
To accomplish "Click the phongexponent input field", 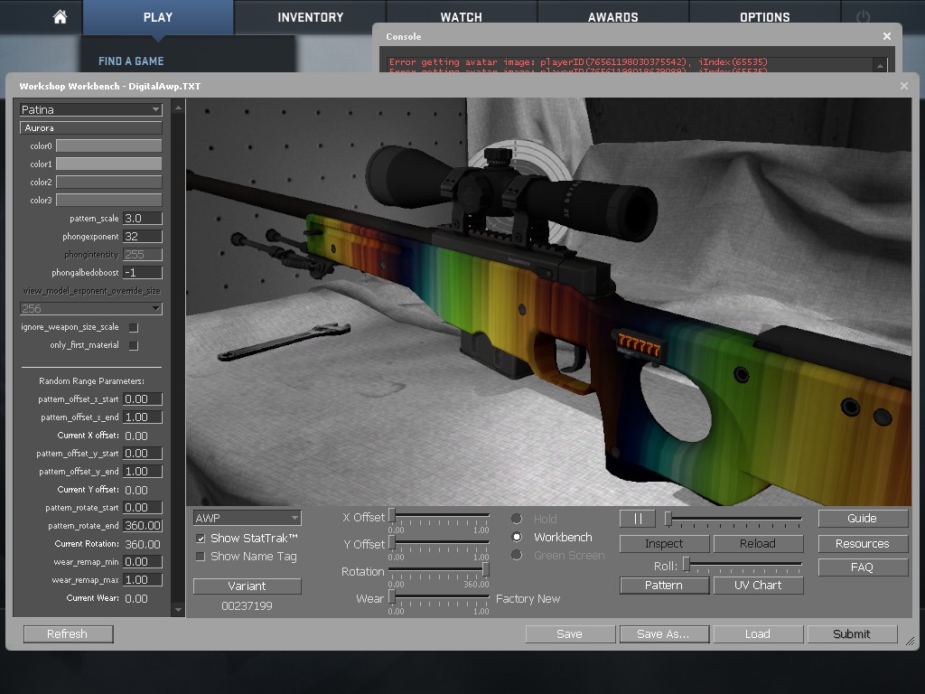I will 142,237.
